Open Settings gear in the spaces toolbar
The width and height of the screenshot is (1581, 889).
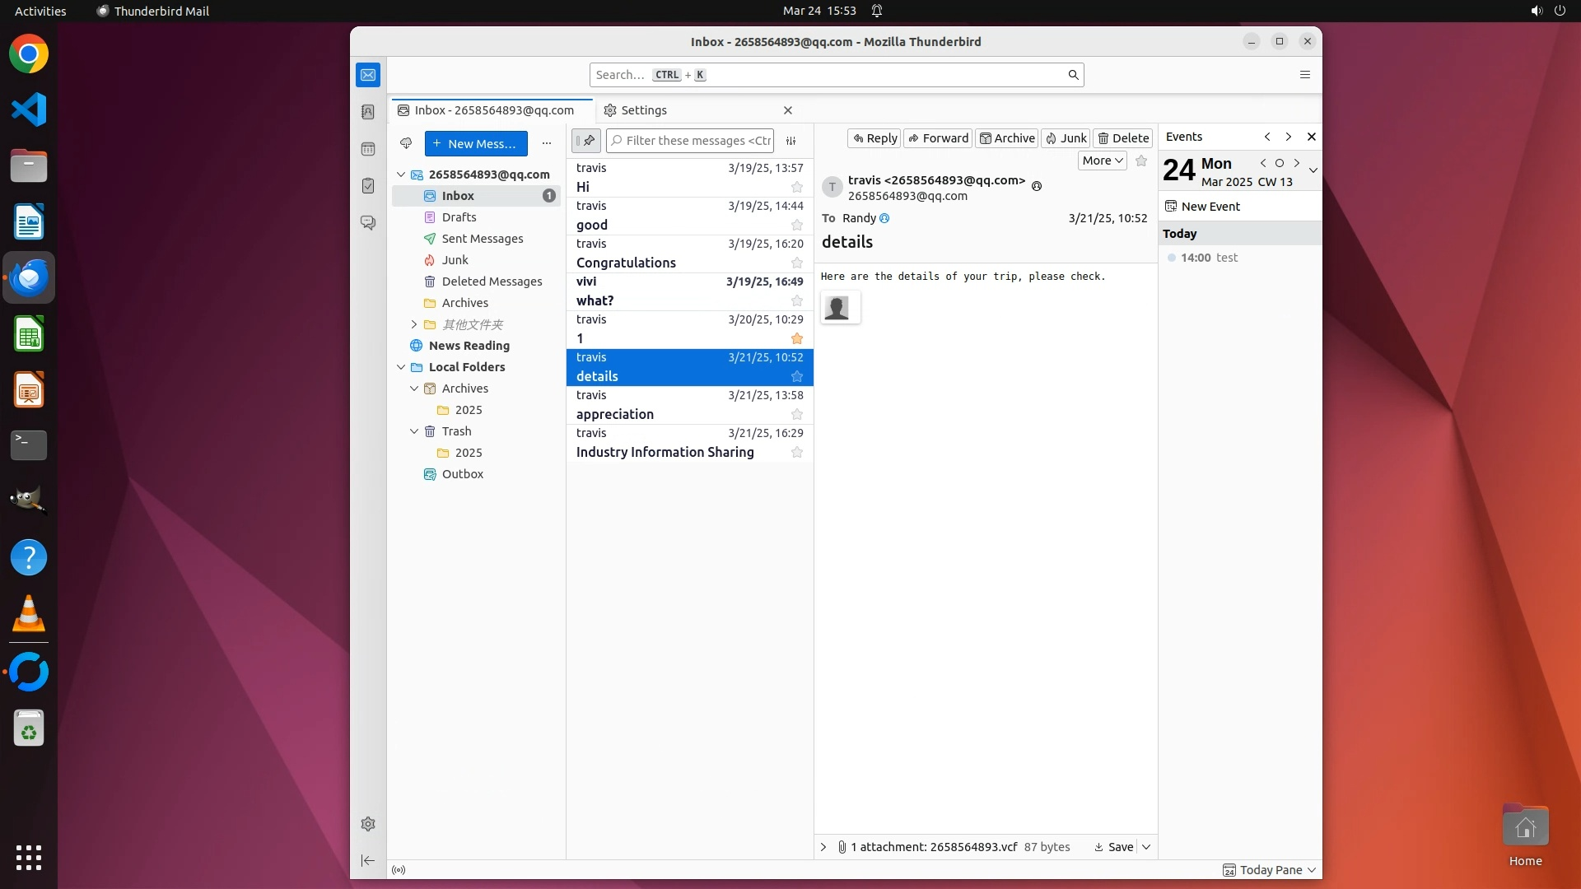coord(368,824)
